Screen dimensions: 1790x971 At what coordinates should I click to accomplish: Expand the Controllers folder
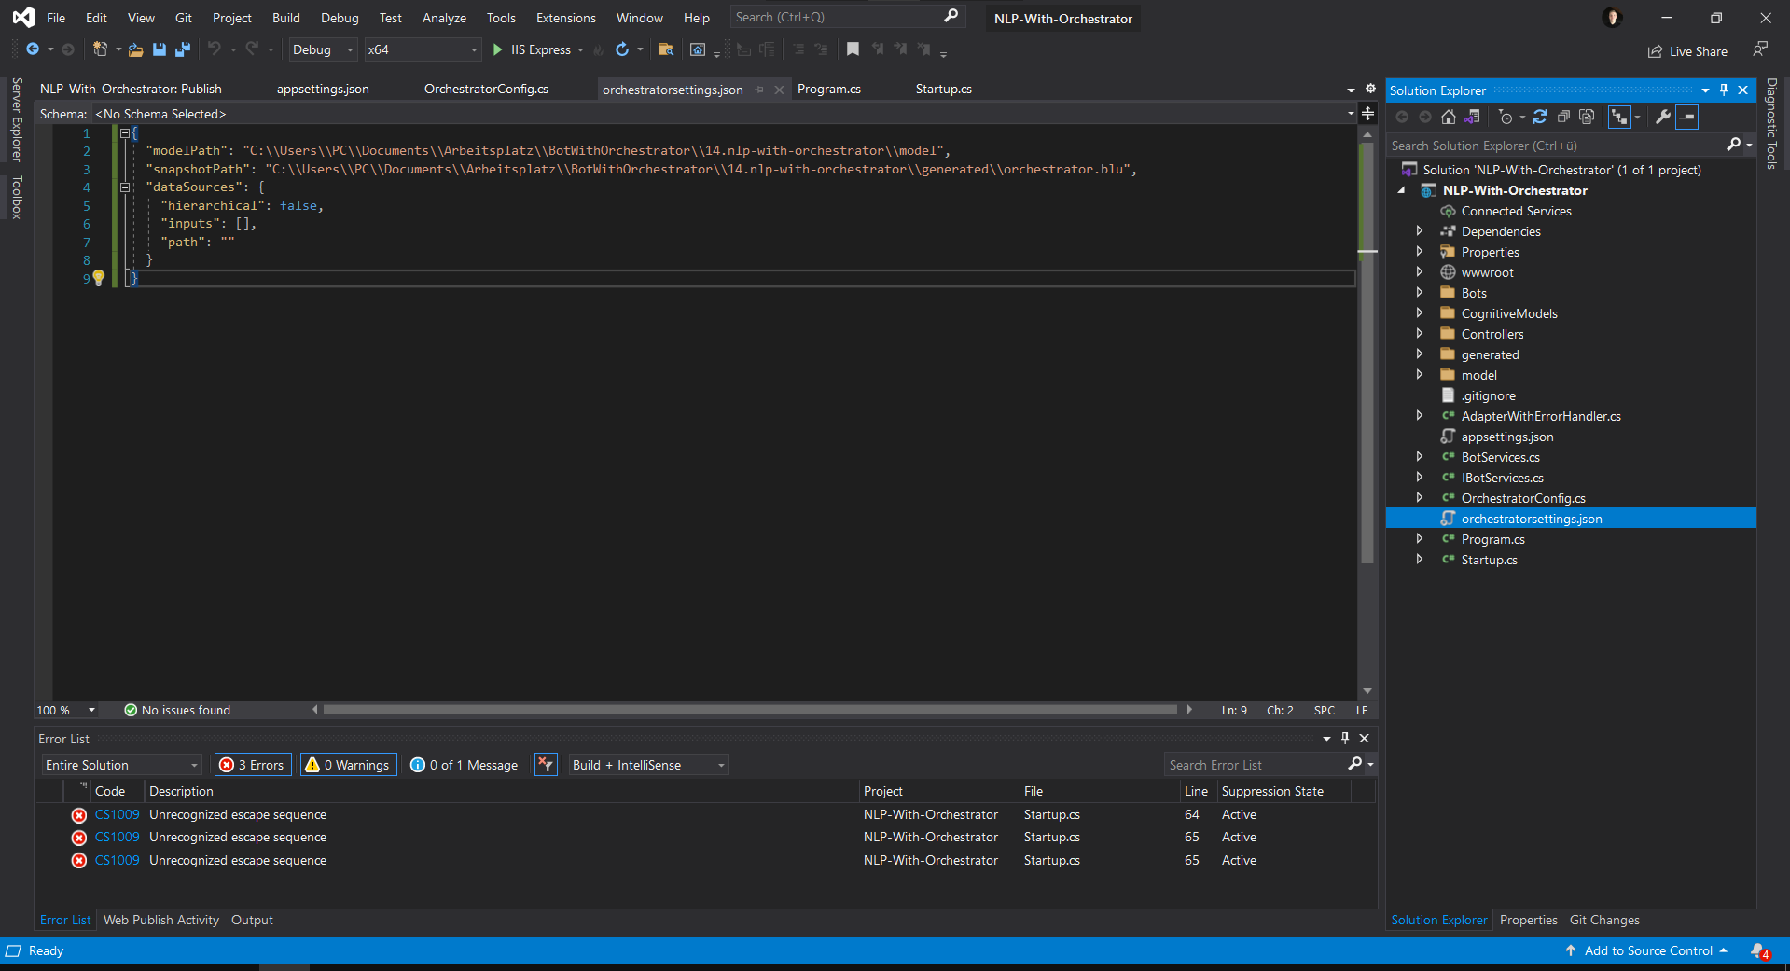pos(1420,333)
